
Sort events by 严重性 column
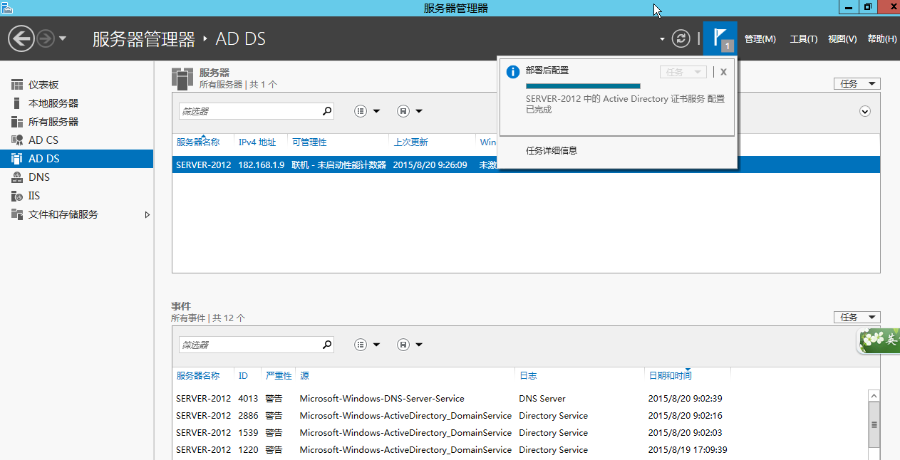(279, 376)
